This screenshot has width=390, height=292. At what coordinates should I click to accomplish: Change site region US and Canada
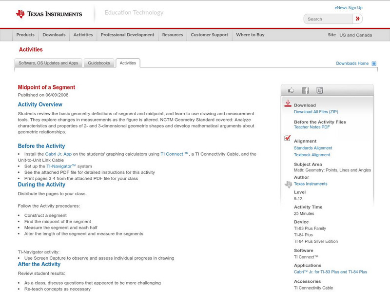point(356,35)
